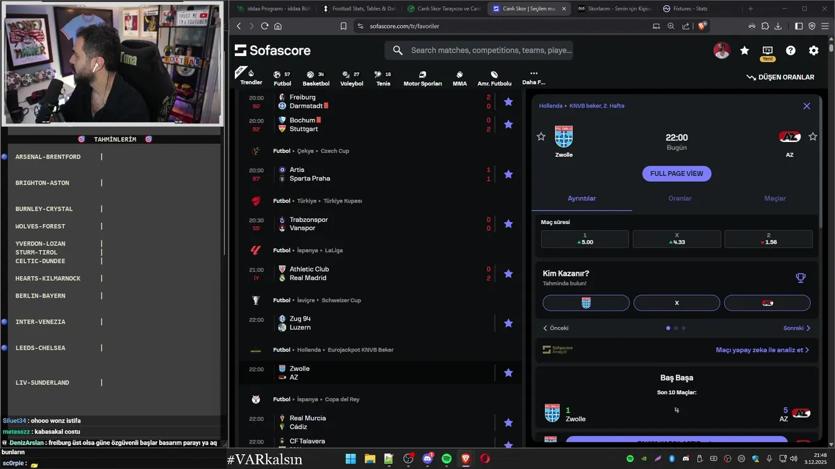The height and width of the screenshot is (469, 835).
Task: Favorite the Zwolle team in detail panel
Action: 541,136
